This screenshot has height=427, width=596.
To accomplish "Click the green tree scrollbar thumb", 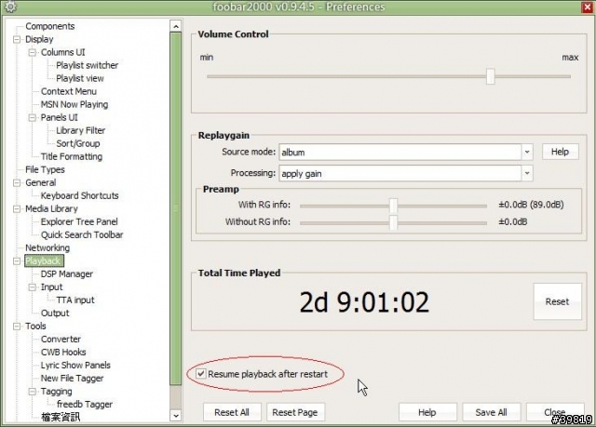I will pos(176,208).
